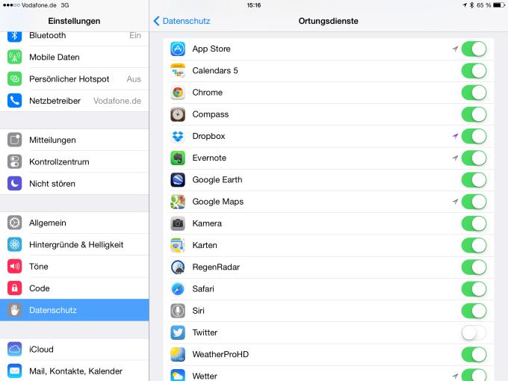Screen dimensions: 508x381
Task: Select the highlighted Datenschutz row
Action: click(75, 310)
